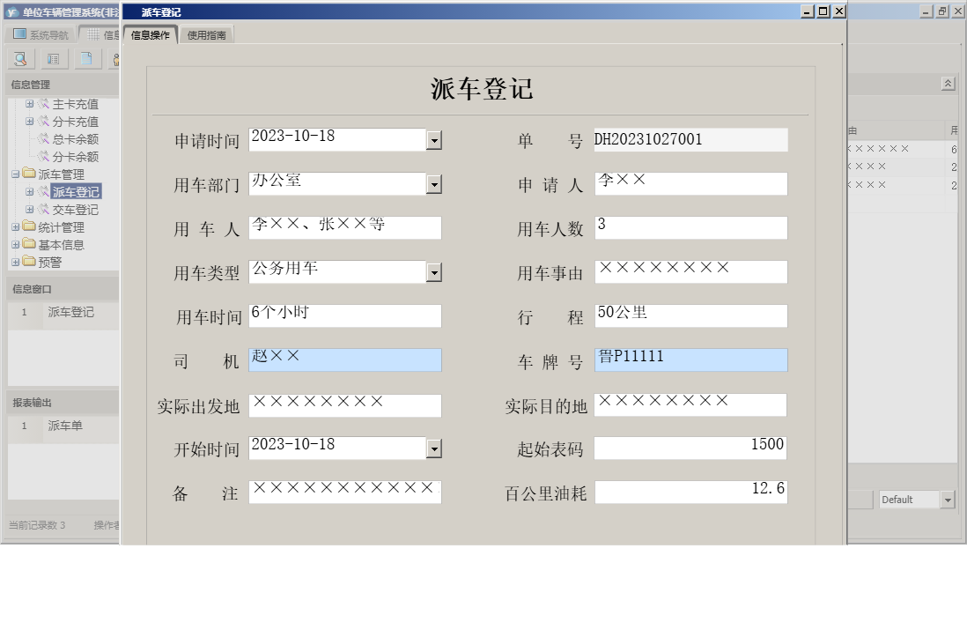967x630 pixels.
Task: Open the 用车部门 dropdown
Action: [x=433, y=183]
